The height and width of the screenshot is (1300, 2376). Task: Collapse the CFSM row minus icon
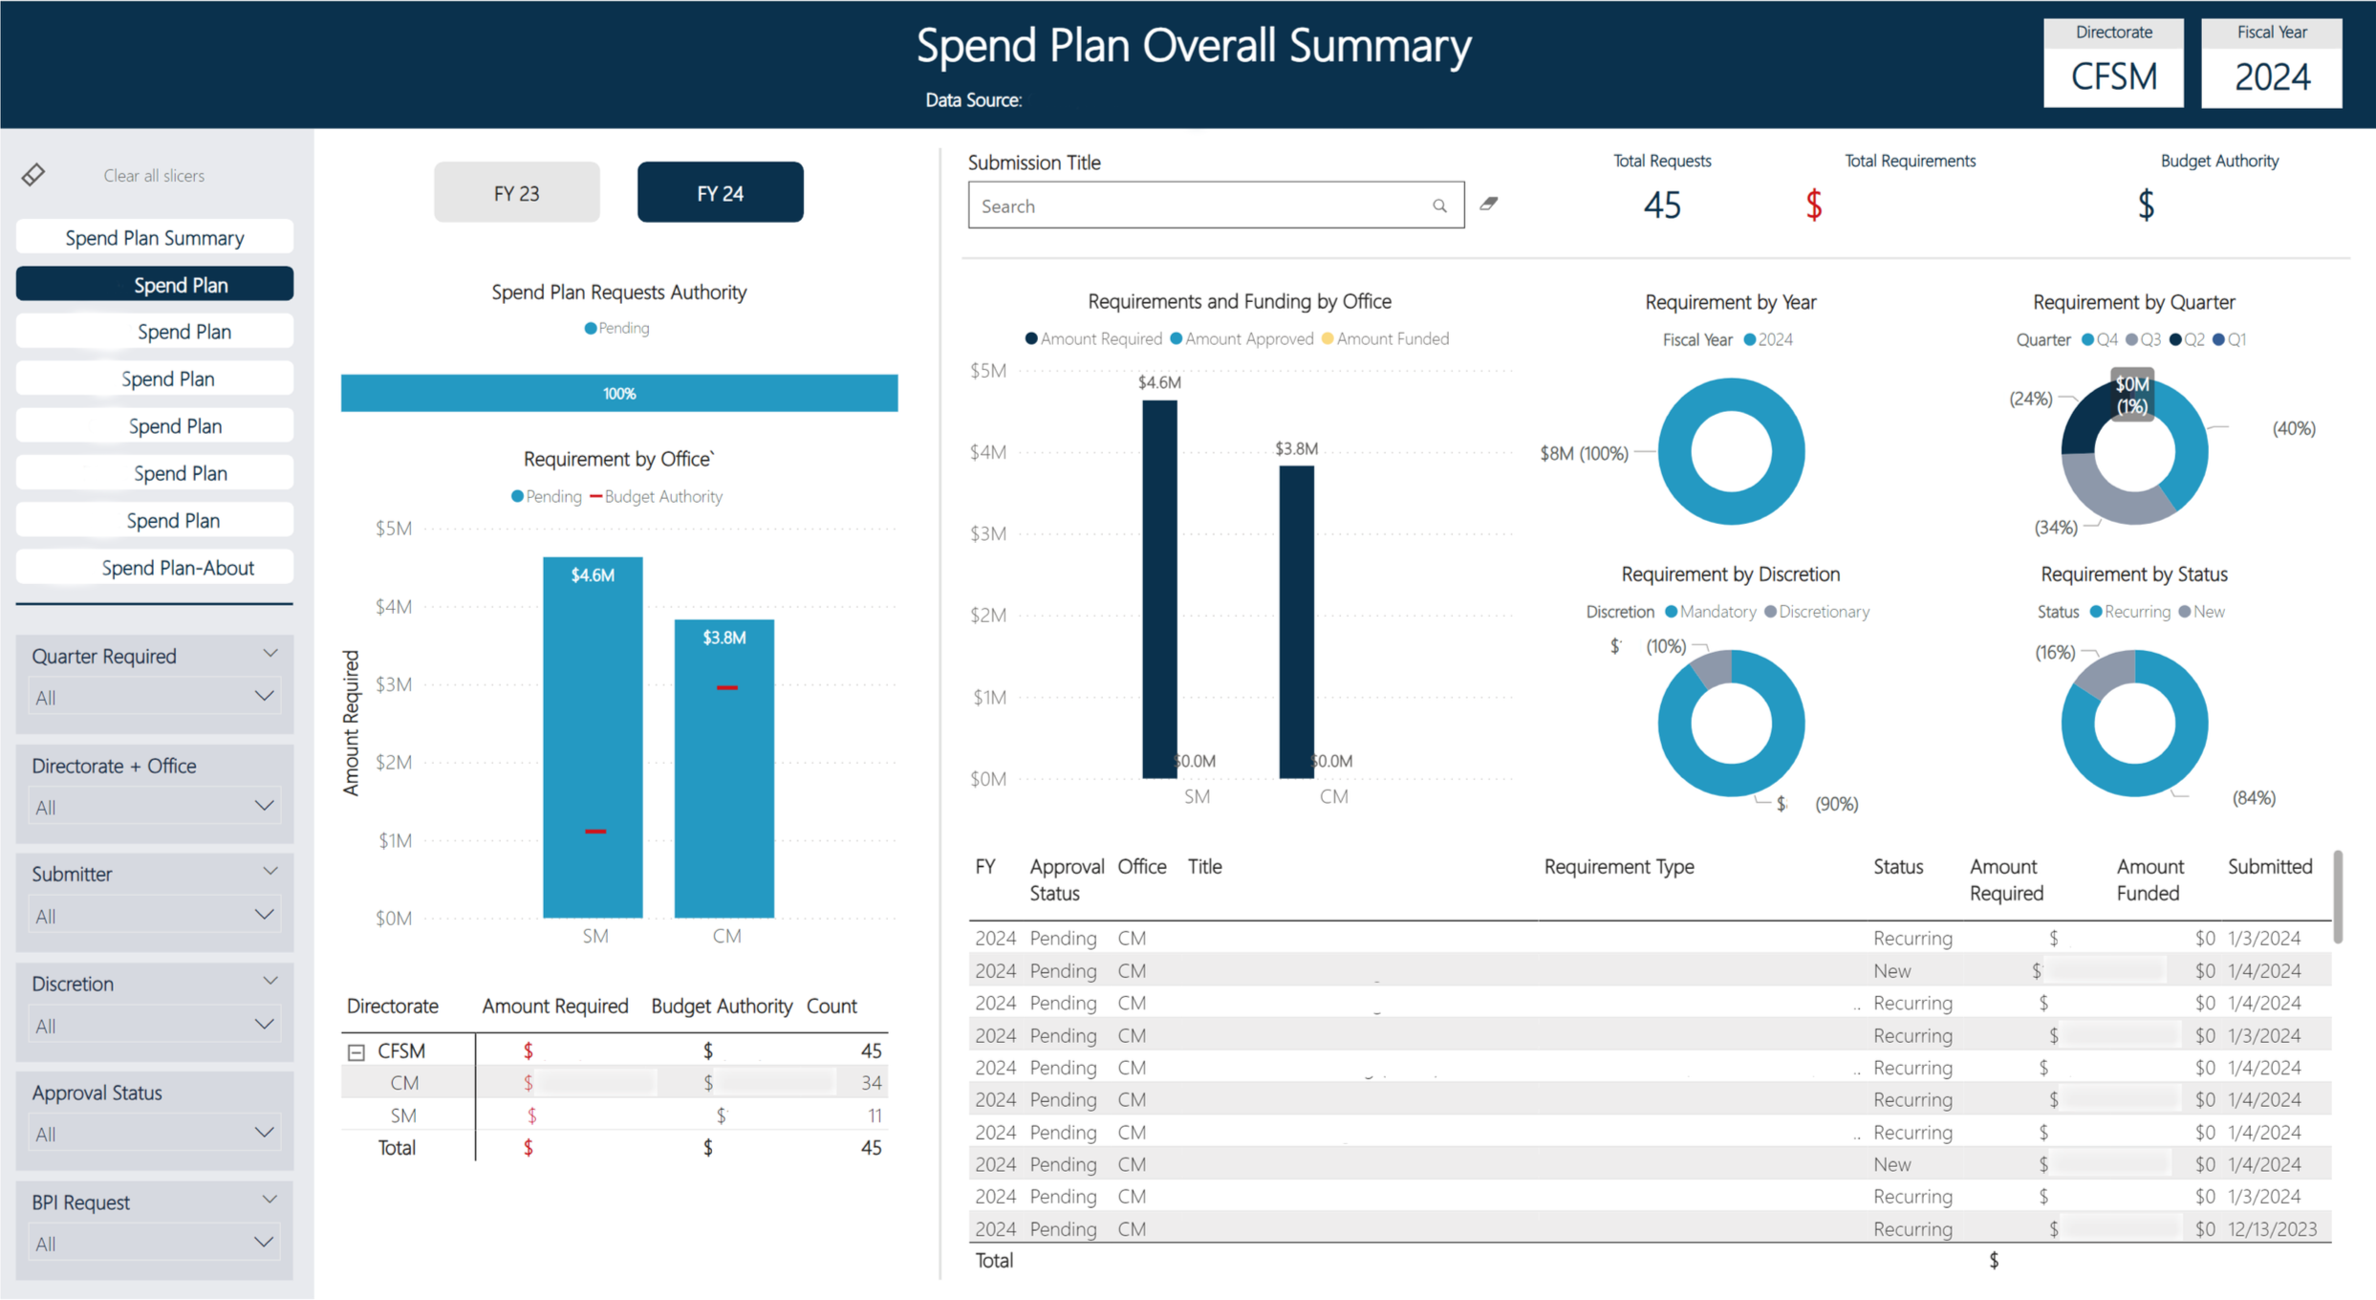pyautogui.click(x=356, y=1051)
